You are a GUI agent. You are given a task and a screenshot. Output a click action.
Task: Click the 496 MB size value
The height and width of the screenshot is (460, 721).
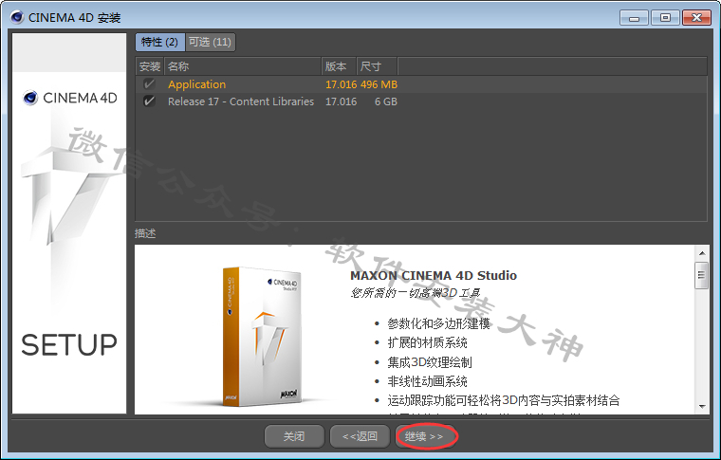tap(379, 84)
